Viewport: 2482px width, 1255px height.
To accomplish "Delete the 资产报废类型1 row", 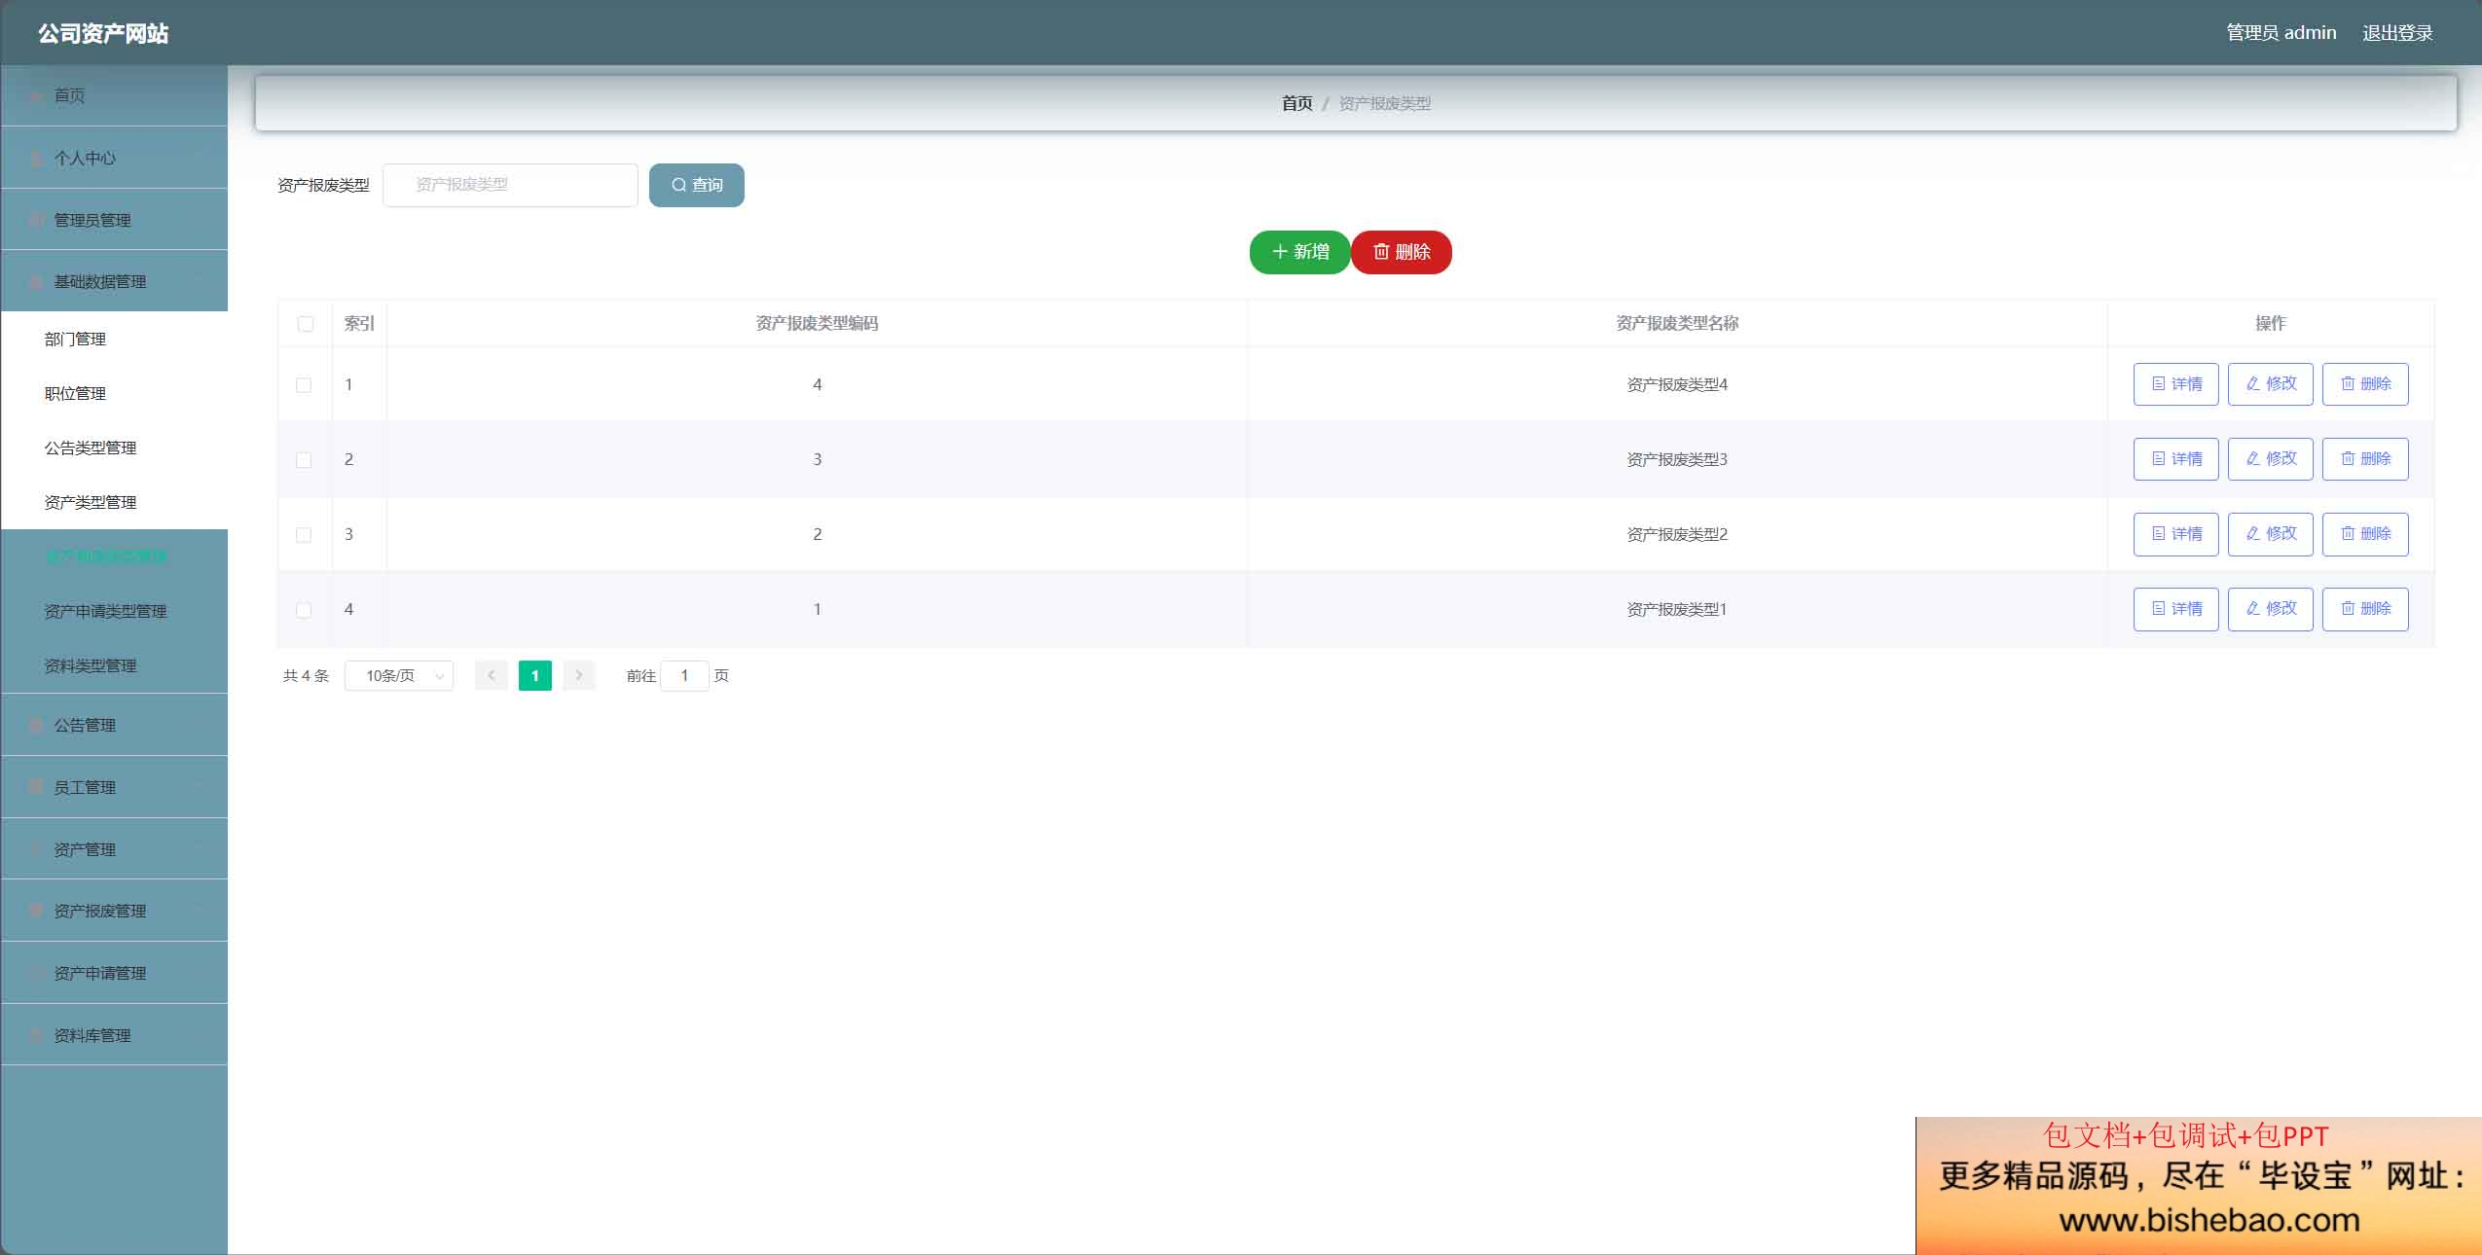I will (2365, 609).
